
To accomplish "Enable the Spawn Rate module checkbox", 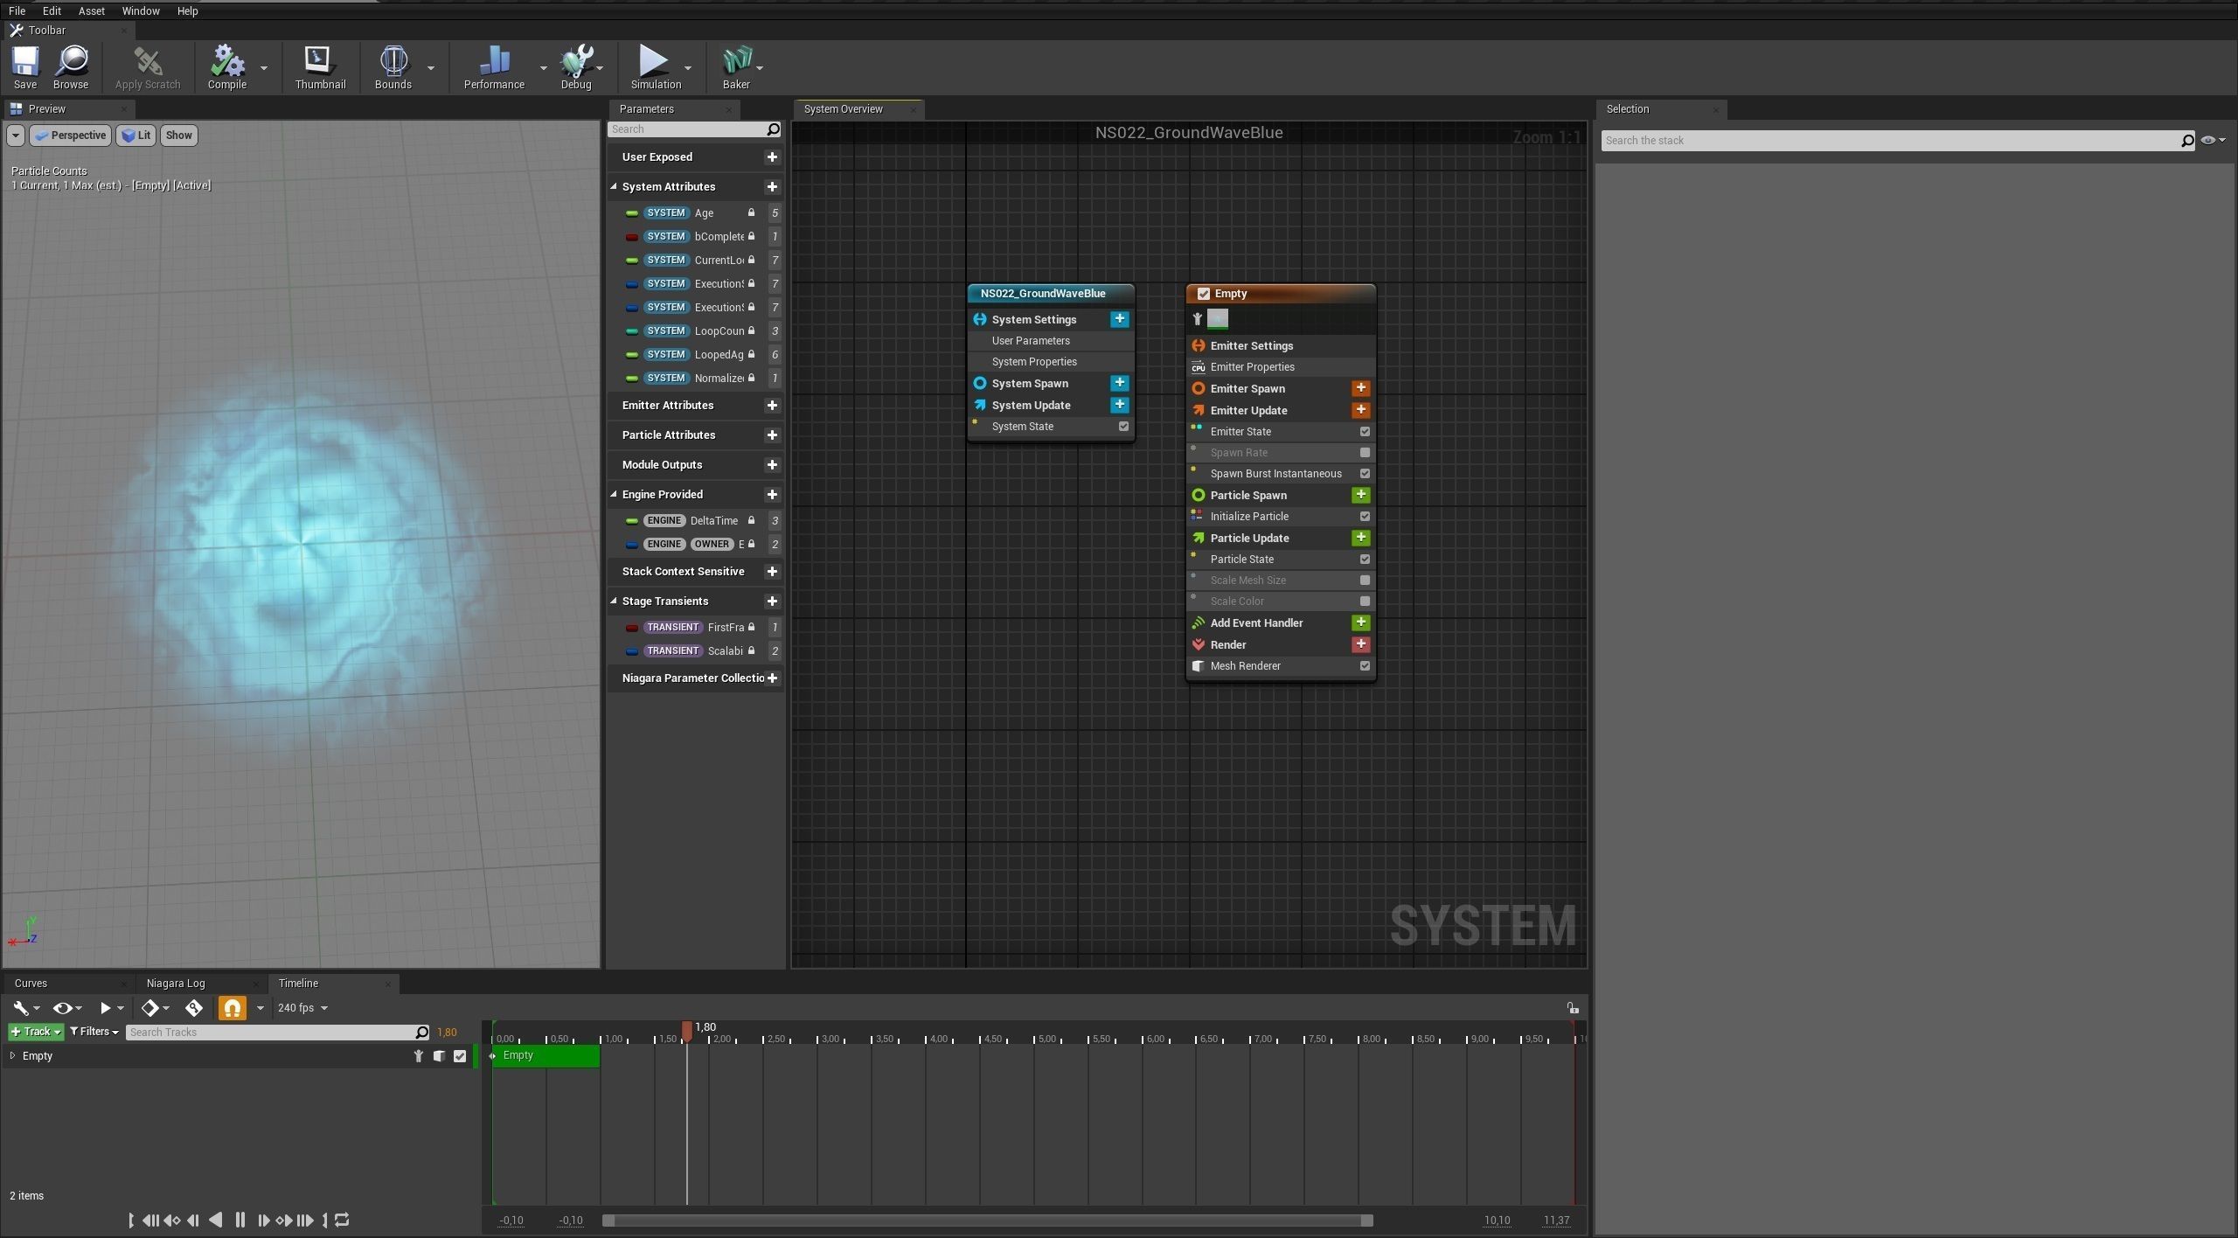I will (1365, 453).
